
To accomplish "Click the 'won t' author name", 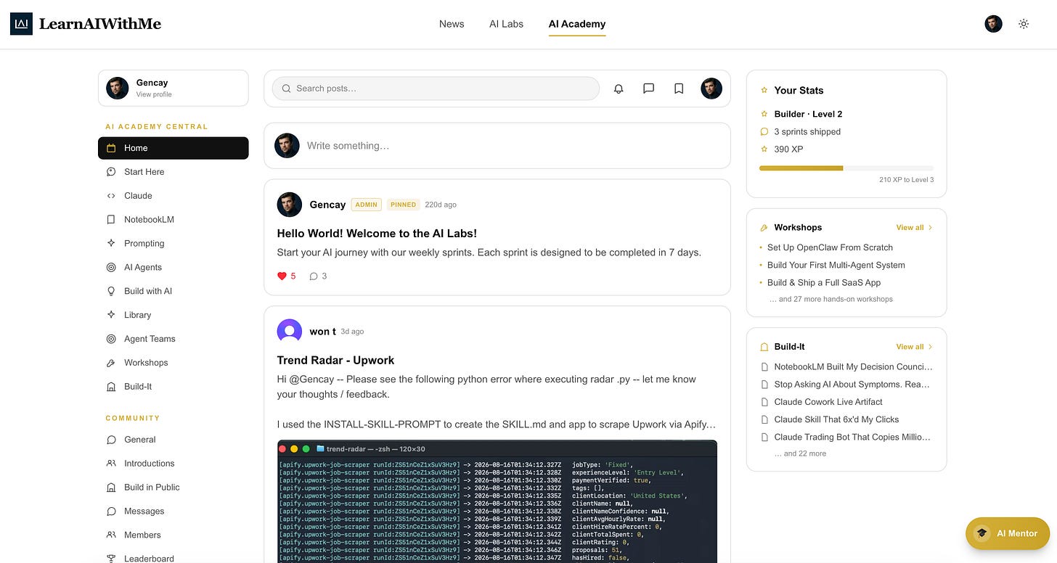I will pos(322,332).
